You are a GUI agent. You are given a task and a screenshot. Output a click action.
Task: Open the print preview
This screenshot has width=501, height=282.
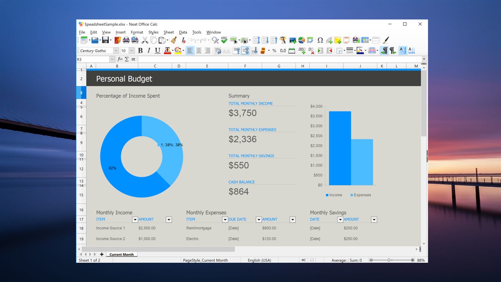click(135, 40)
